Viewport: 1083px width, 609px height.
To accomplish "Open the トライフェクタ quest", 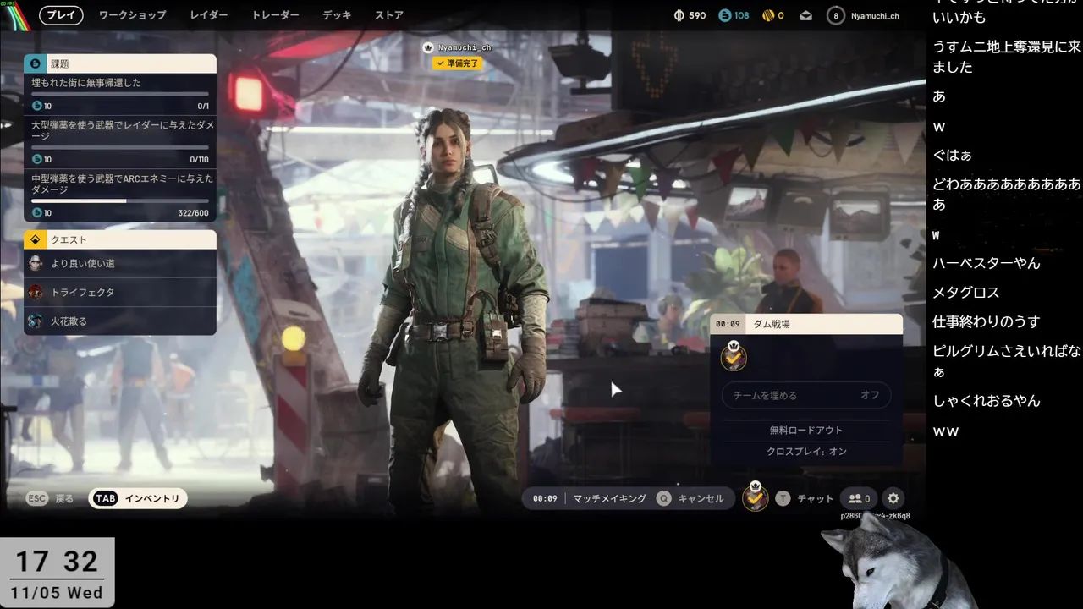I will coord(120,292).
